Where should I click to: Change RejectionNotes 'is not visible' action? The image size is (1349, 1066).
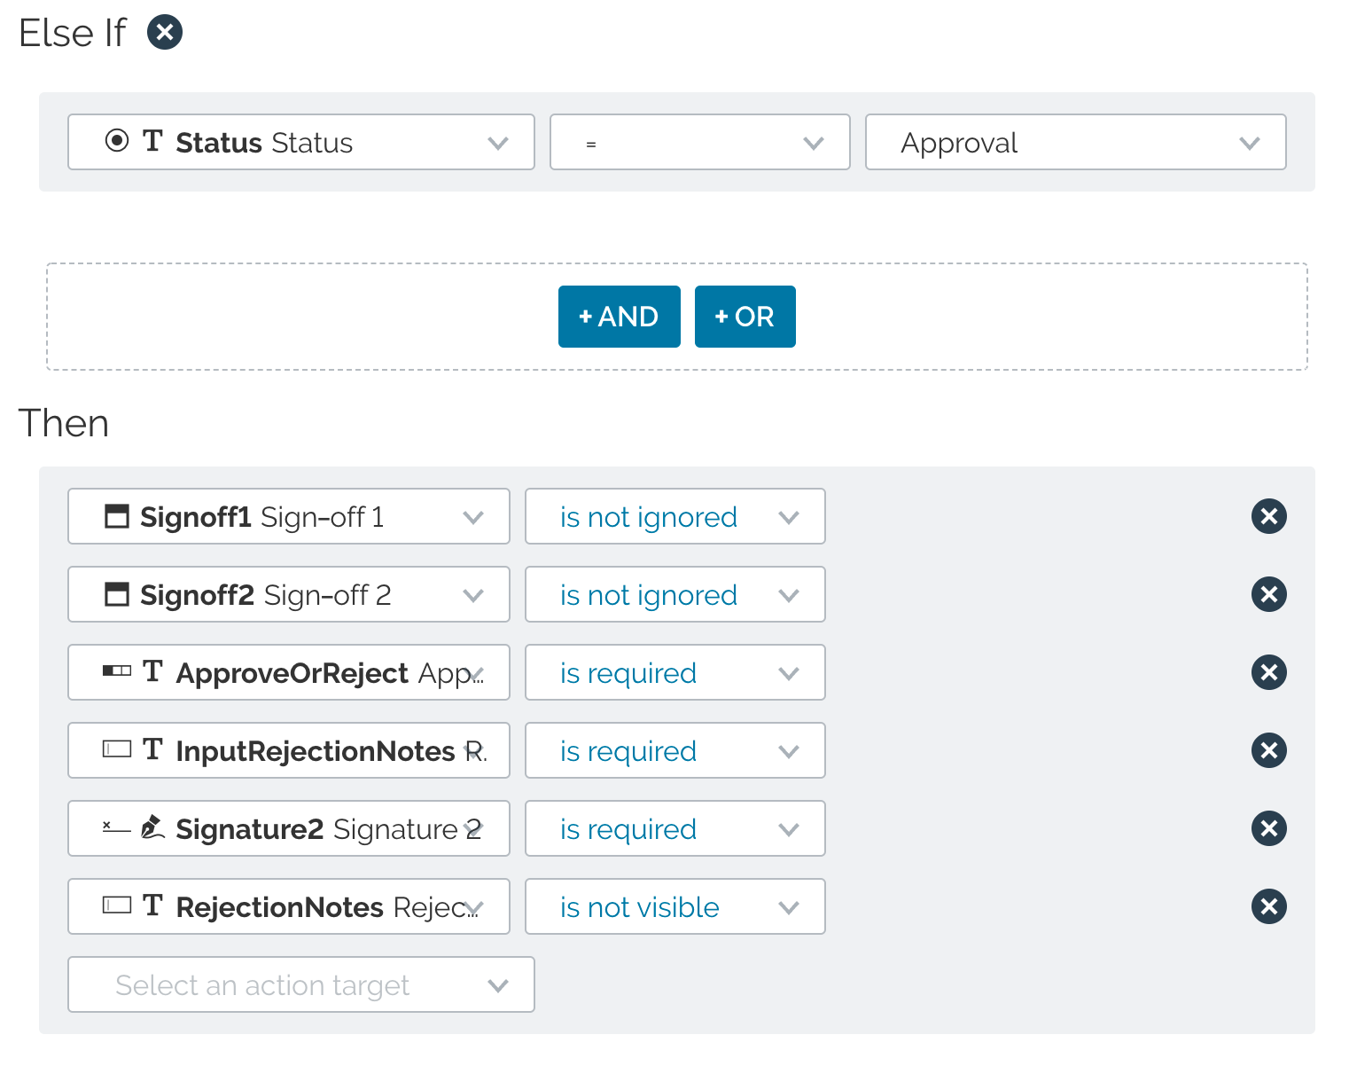click(675, 906)
